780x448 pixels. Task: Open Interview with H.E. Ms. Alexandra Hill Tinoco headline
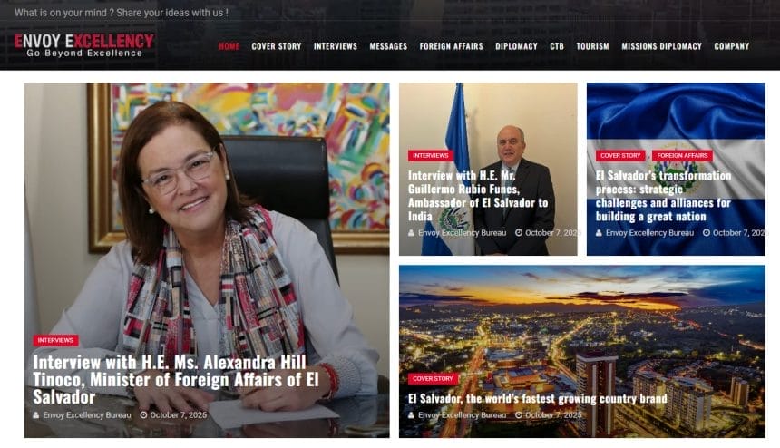pyautogui.click(x=177, y=379)
